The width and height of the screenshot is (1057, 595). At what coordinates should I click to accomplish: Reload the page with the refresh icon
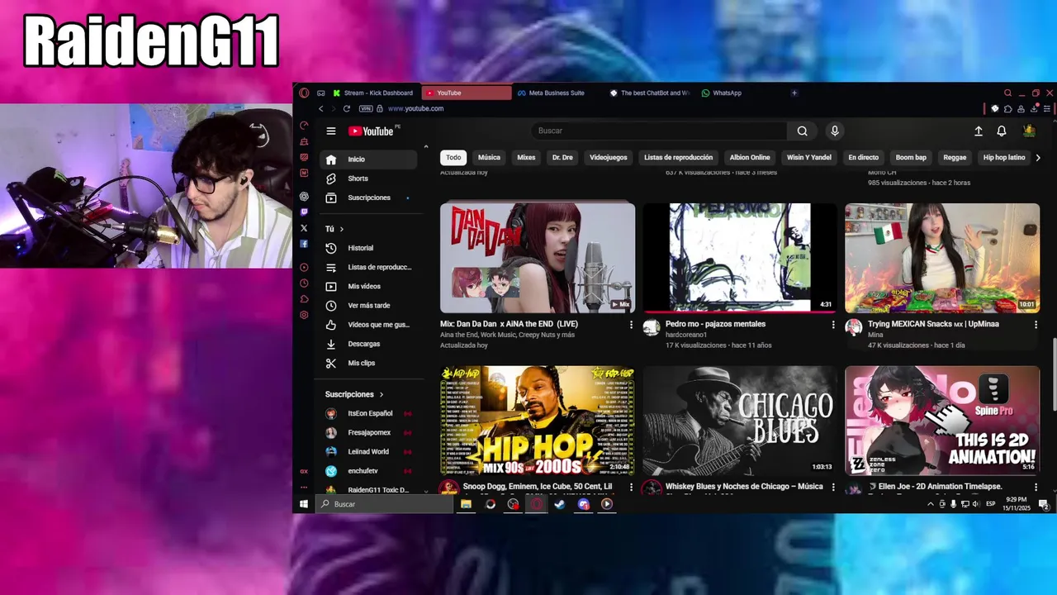pyautogui.click(x=346, y=108)
